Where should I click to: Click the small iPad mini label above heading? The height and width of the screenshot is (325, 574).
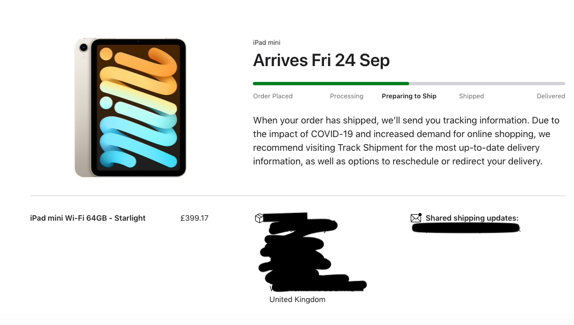267,43
